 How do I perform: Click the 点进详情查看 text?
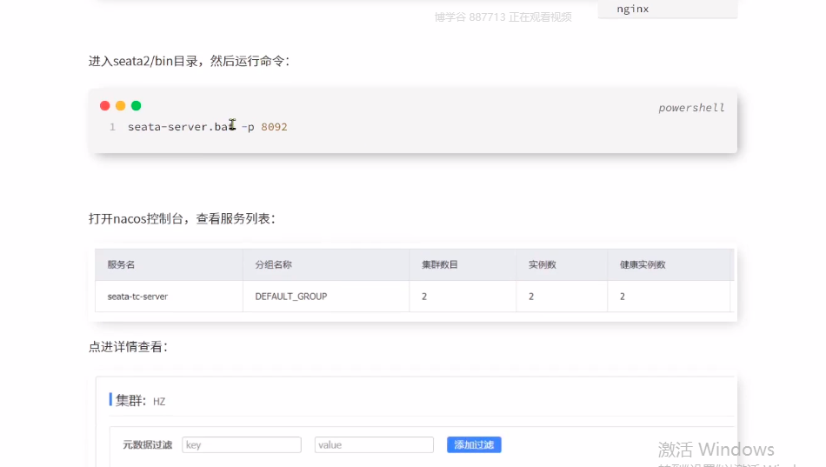point(128,347)
